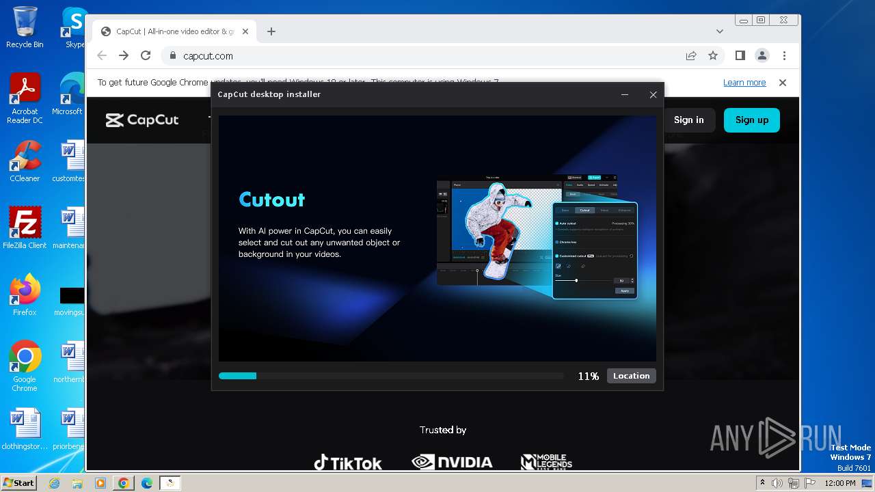Open the Microsoft Edge desktop shortcut

71,94
